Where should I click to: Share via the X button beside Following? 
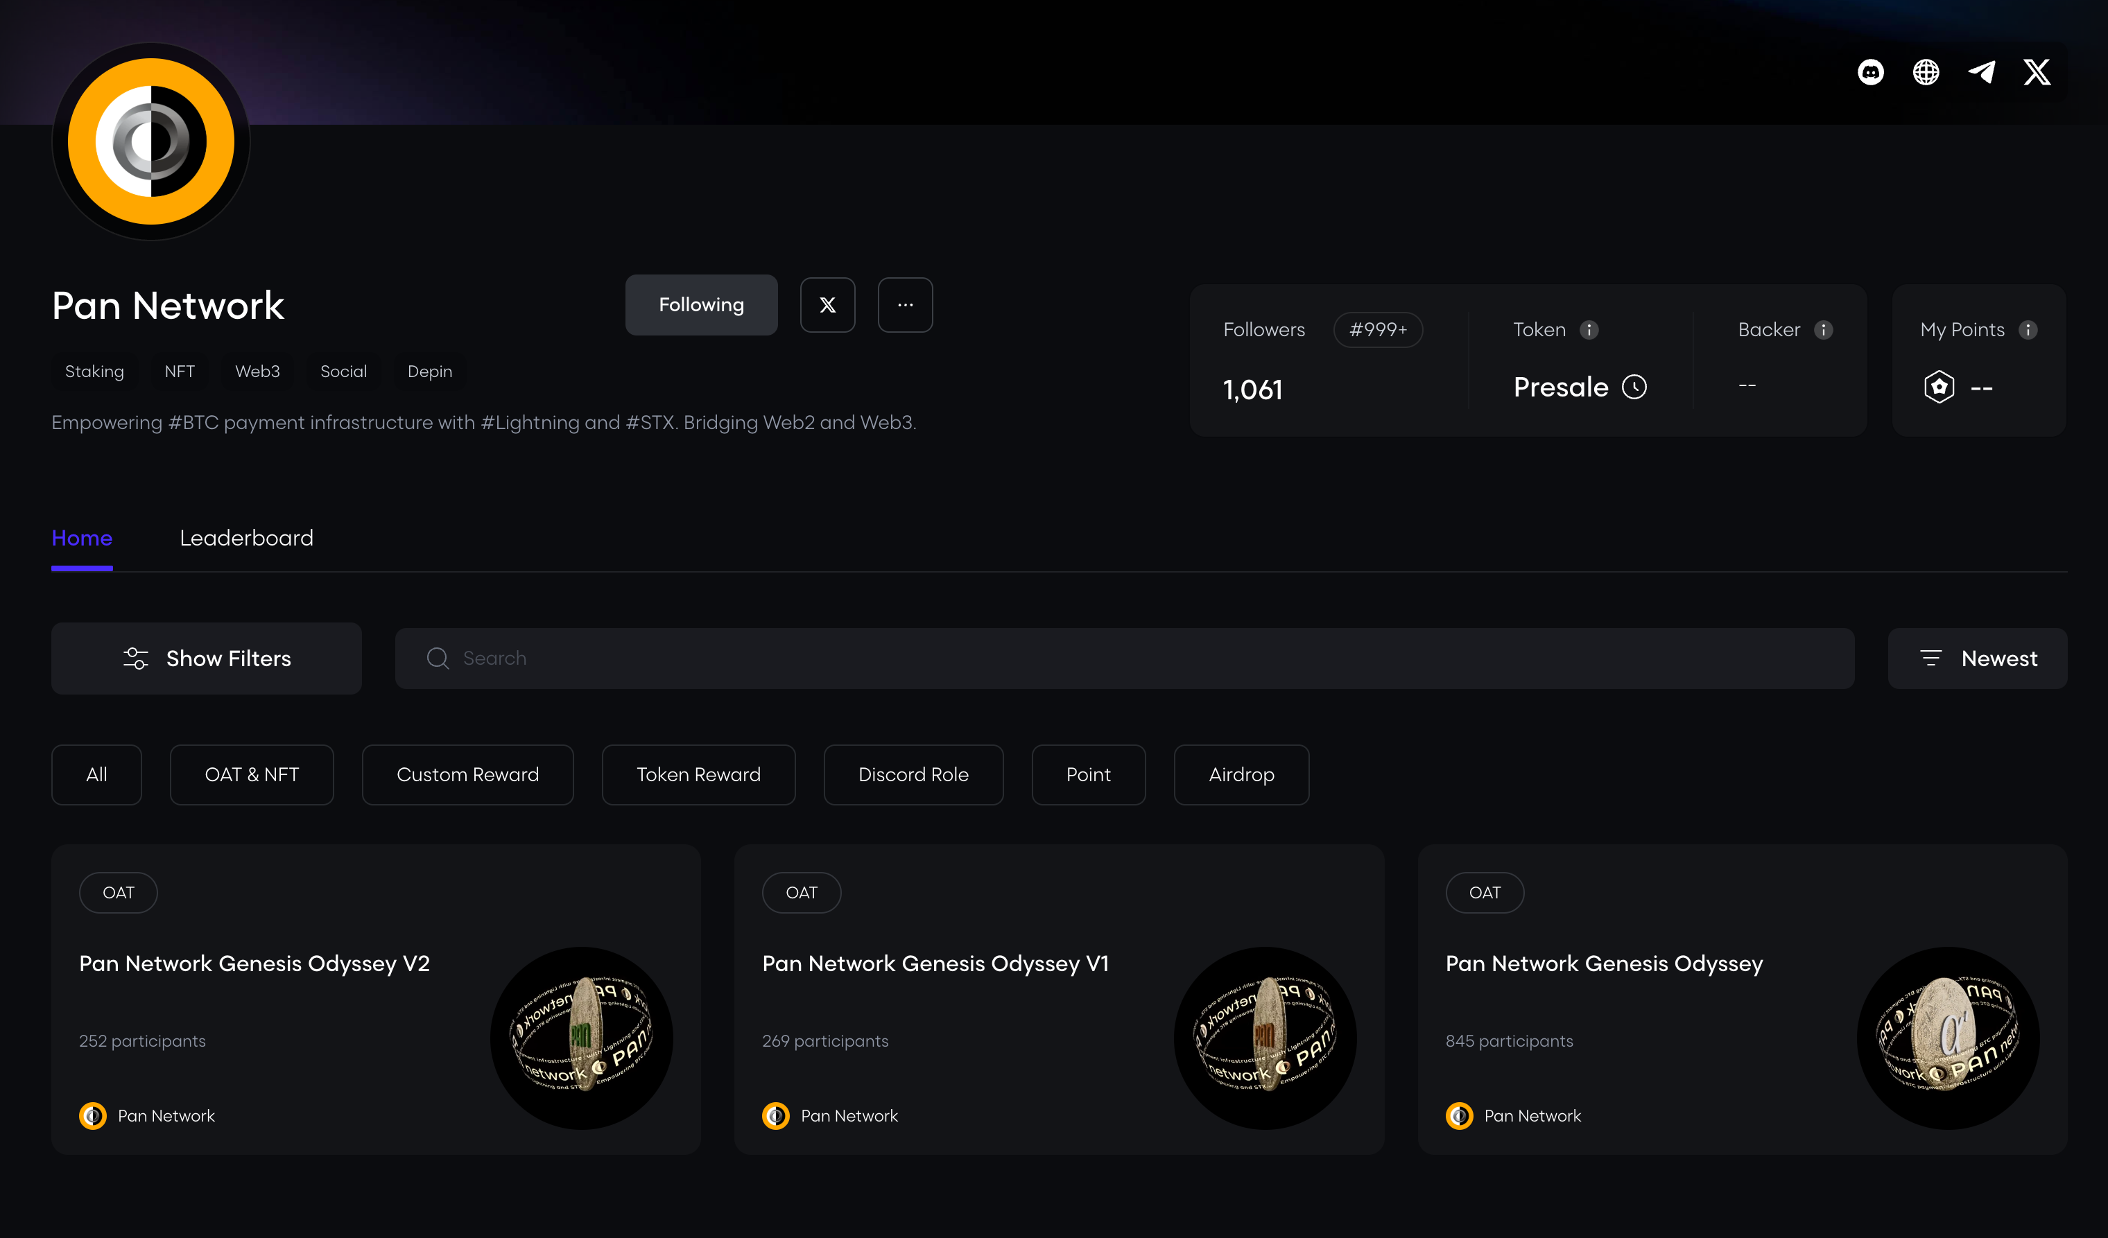(827, 305)
